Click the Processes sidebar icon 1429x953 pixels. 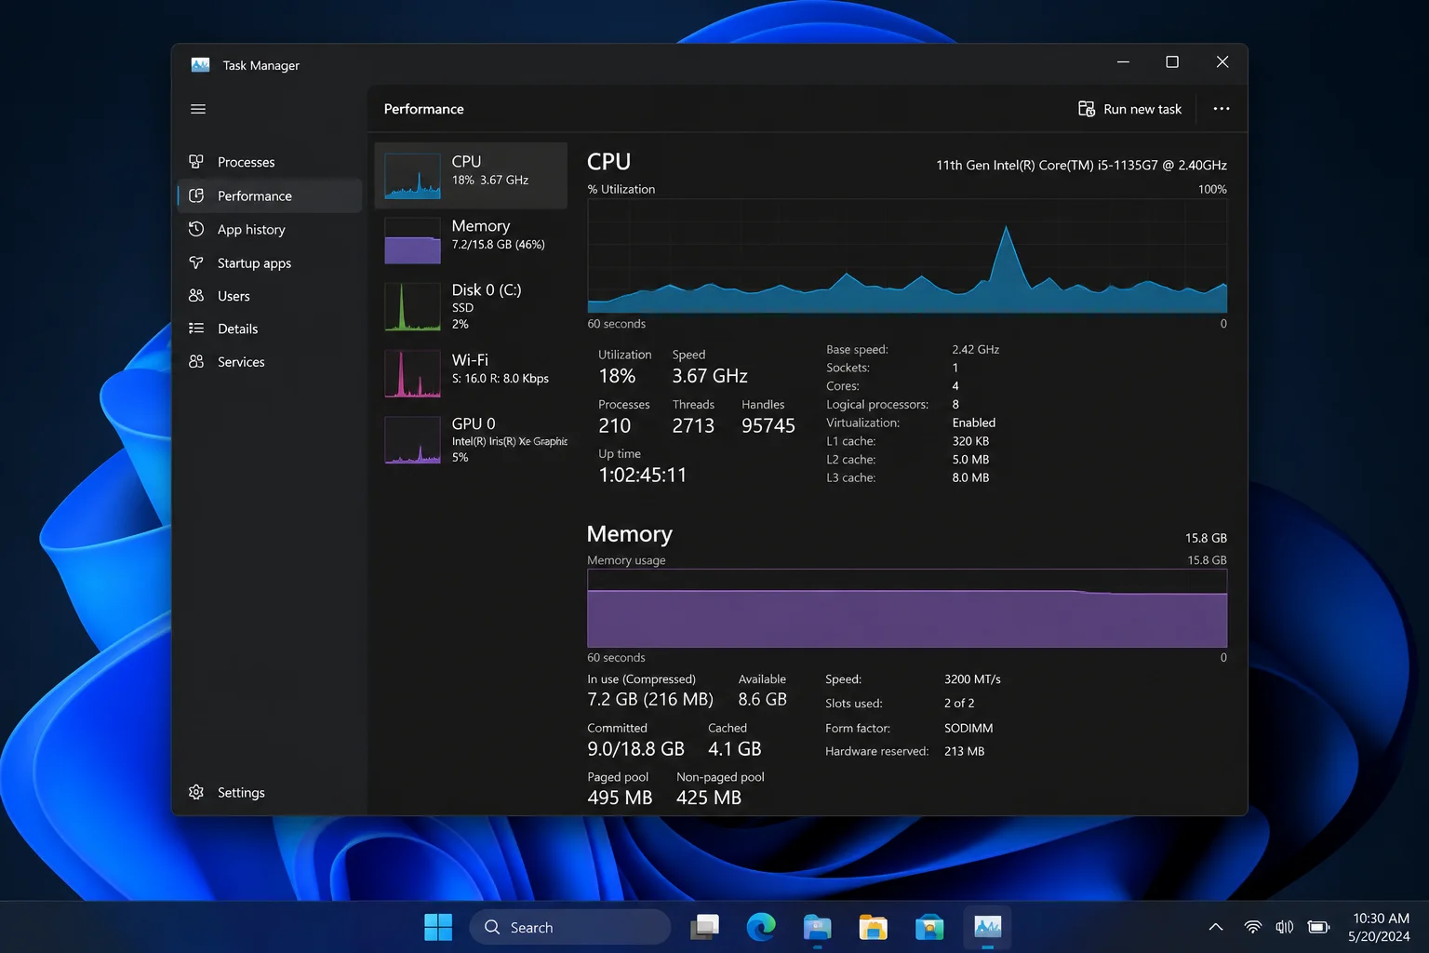(196, 162)
